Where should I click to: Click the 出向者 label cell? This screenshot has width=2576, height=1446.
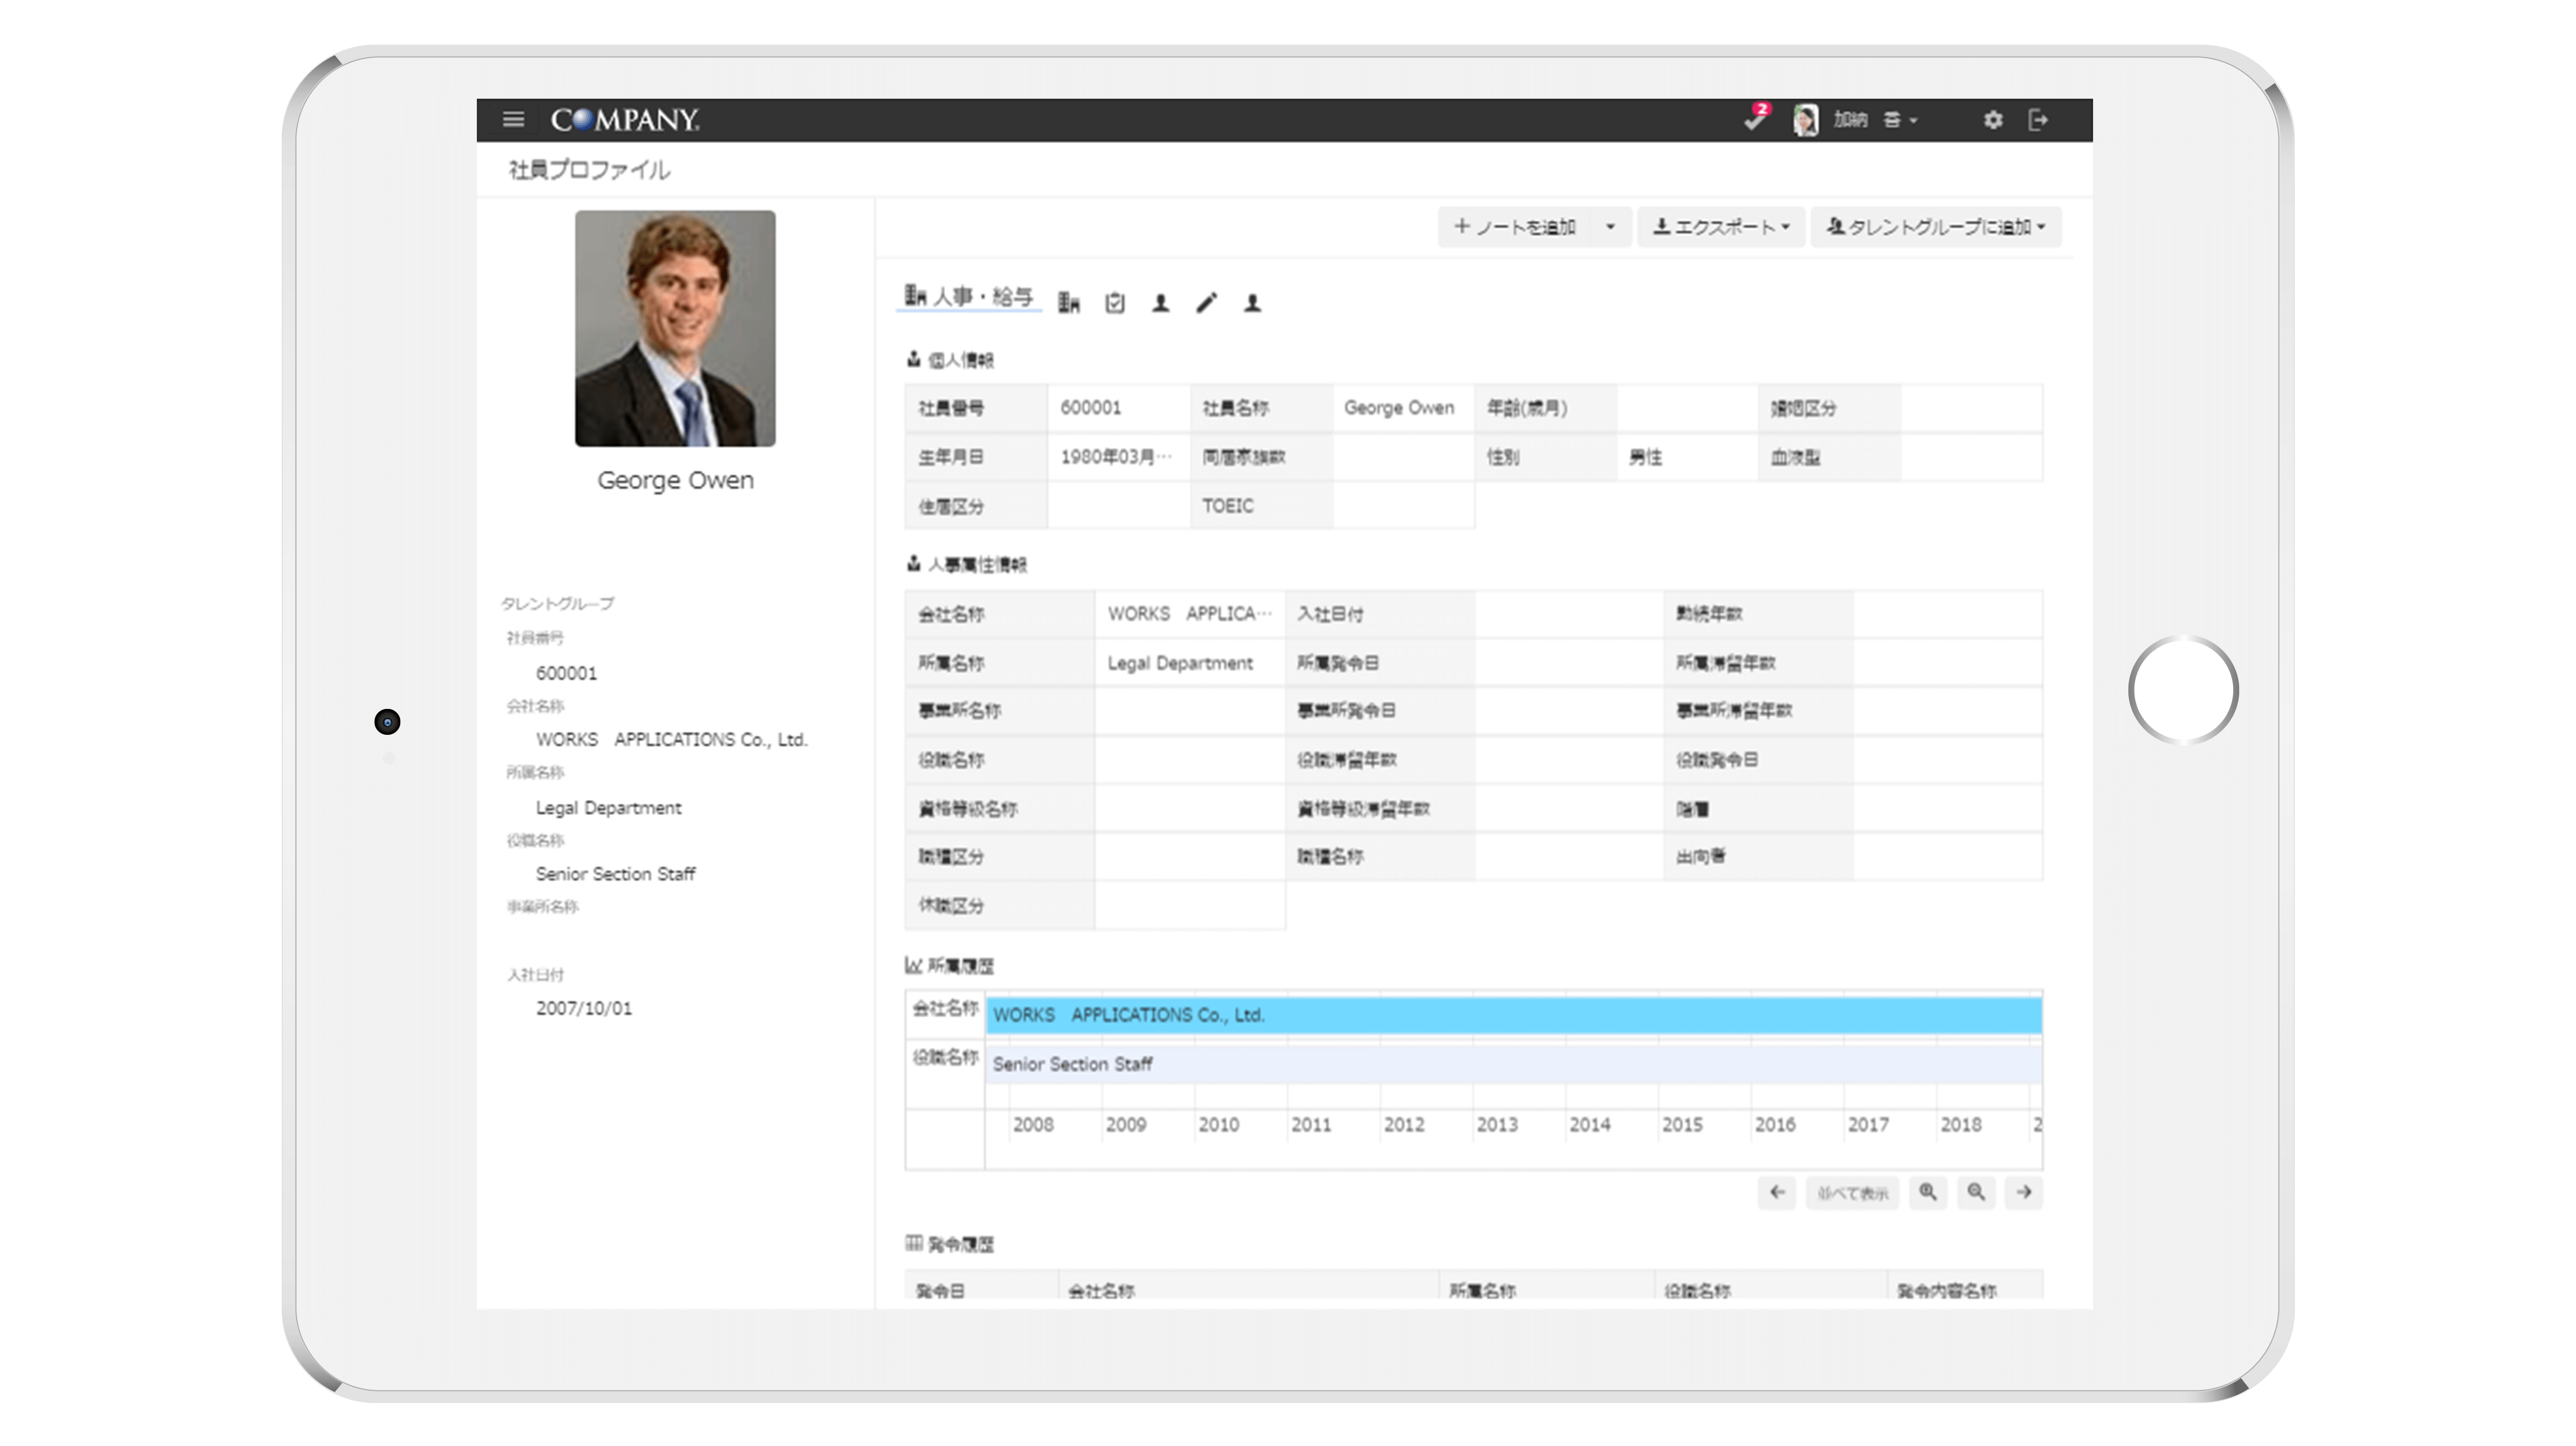point(1758,857)
